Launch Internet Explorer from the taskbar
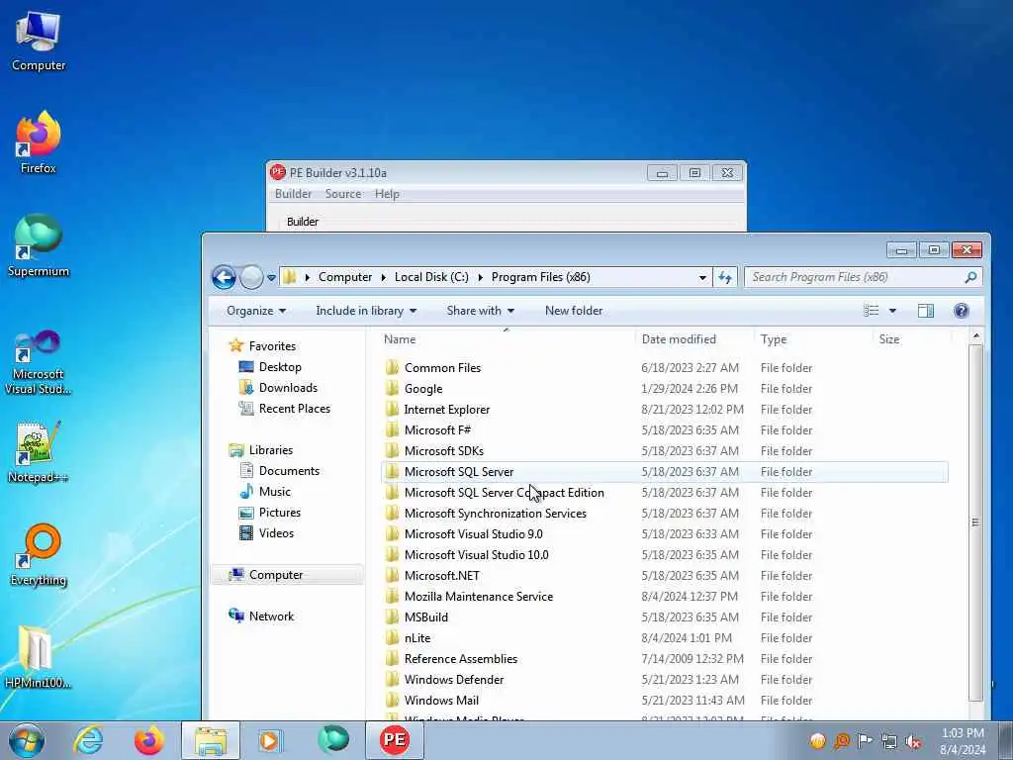This screenshot has height=760, width=1013. coord(88,740)
